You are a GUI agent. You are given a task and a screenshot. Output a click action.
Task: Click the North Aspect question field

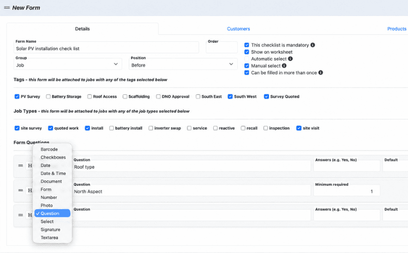[x=191, y=190]
